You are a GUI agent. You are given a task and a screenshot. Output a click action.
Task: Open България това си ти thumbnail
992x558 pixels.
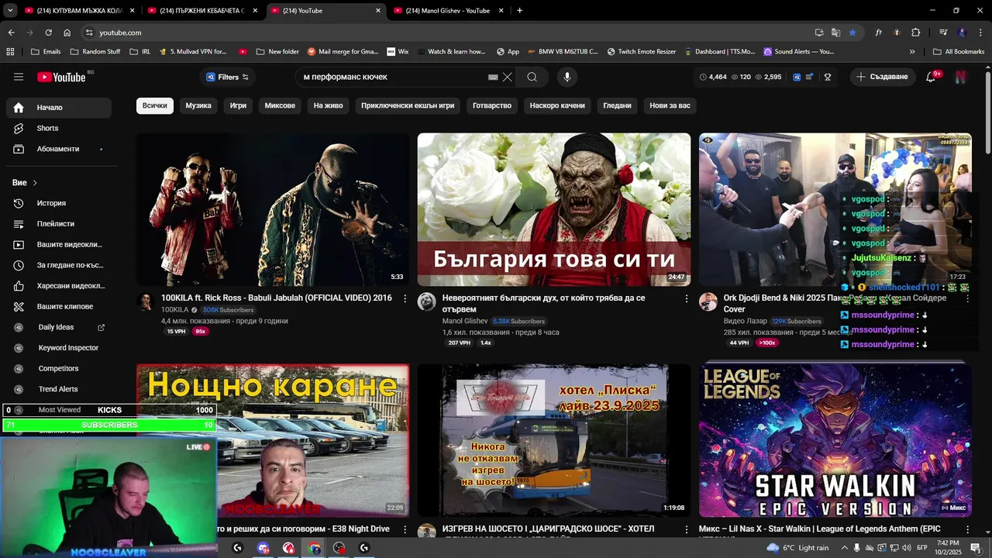click(554, 209)
